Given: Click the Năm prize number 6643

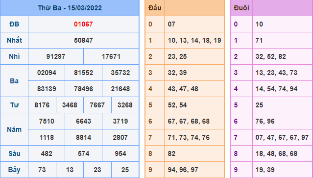Looking at the screenshot, I should (x=83, y=121).
